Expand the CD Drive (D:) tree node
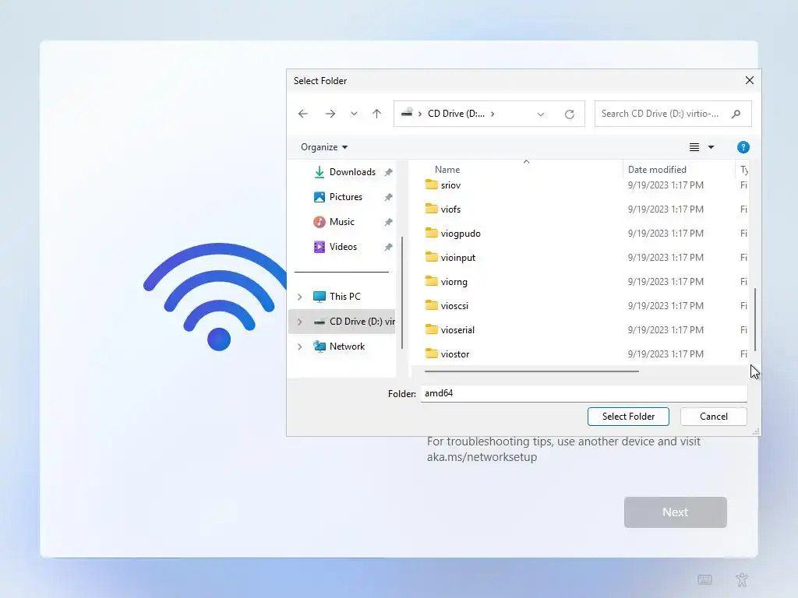This screenshot has height=598, width=798. point(300,322)
